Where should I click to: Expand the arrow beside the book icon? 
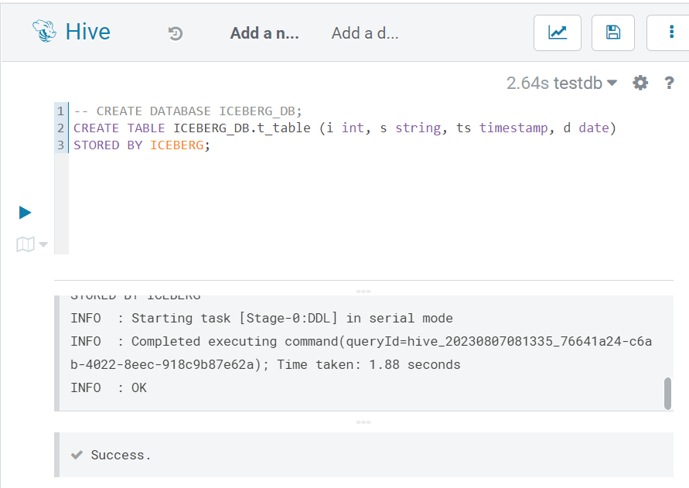(x=43, y=244)
